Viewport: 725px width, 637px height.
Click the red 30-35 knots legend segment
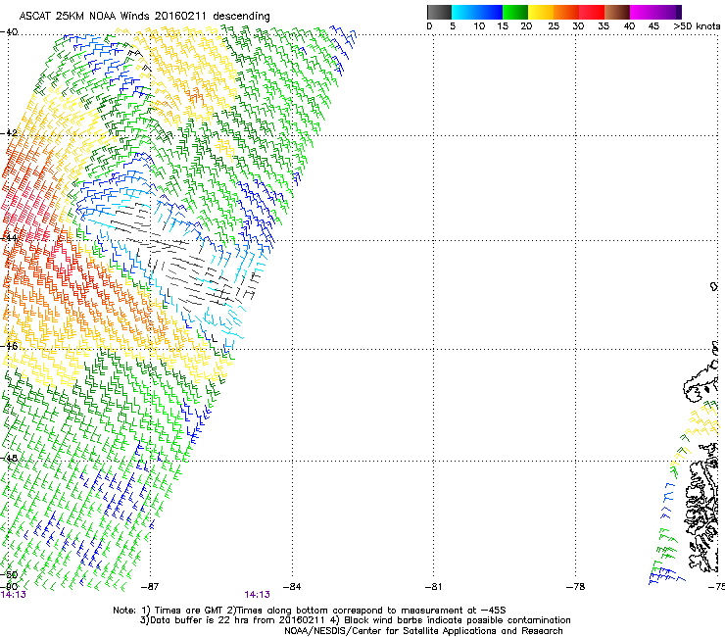(x=592, y=12)
